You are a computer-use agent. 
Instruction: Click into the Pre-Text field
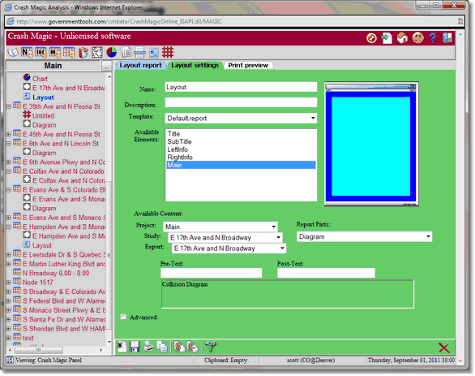click(x=211, y=273)
